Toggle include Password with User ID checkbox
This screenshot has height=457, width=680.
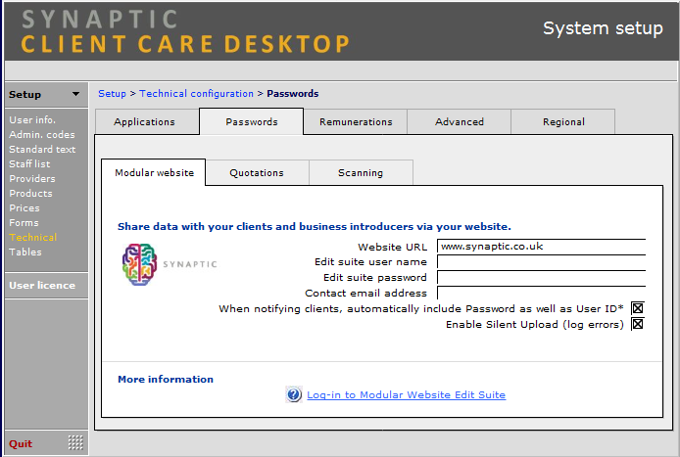638,308
